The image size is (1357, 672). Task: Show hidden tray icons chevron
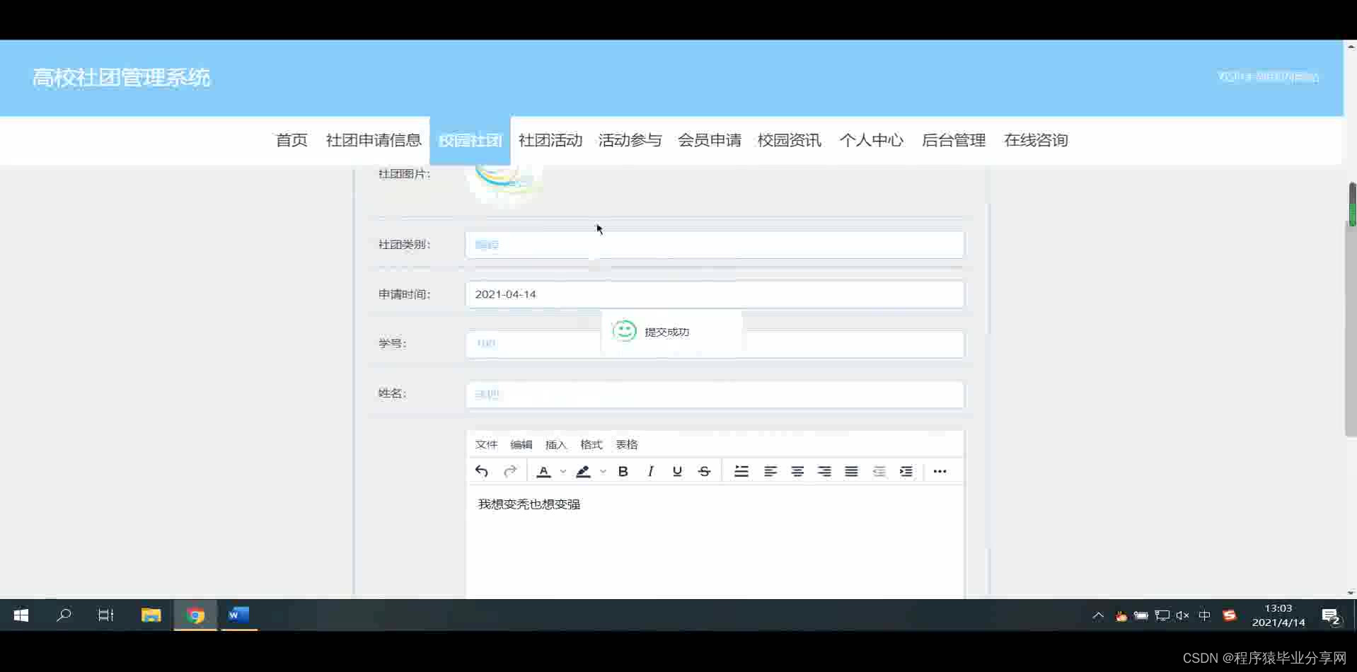point(1098,616)
